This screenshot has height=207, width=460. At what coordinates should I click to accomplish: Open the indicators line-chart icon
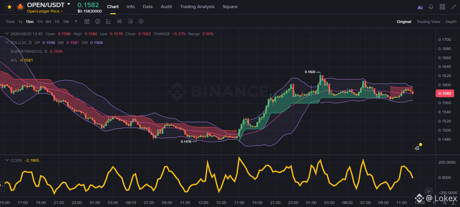coord(109,21)
